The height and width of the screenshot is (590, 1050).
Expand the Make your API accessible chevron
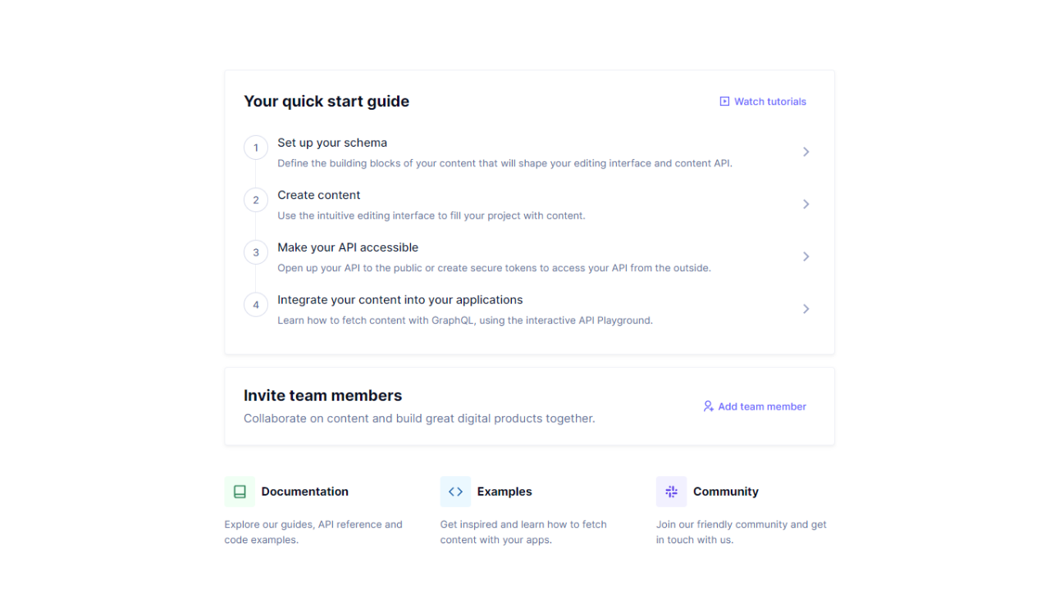[x=806, y=256]
